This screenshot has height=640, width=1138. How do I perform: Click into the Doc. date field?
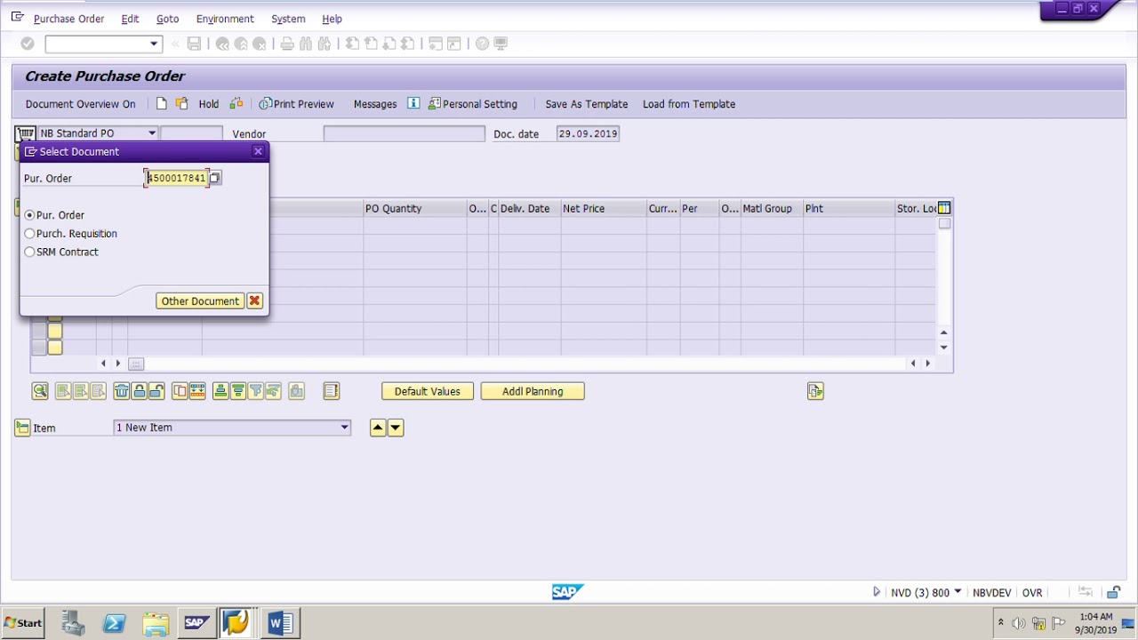(588, 133)
